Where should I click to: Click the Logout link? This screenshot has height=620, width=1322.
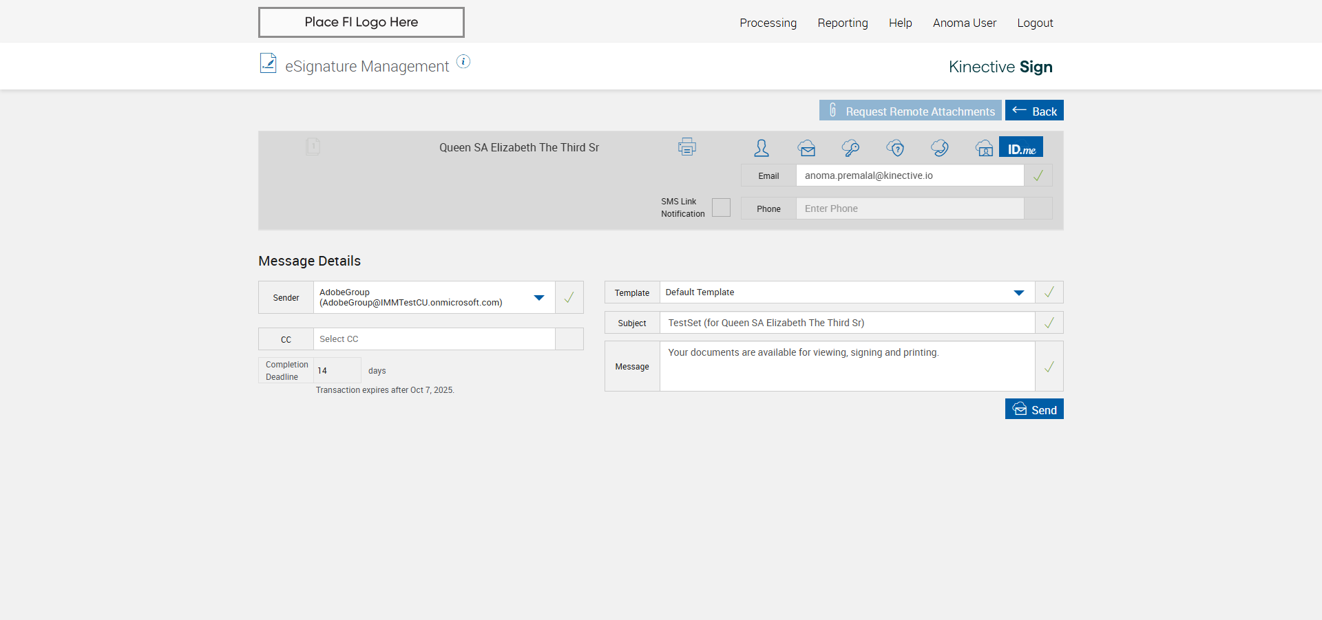click(x=1035, y=23)
